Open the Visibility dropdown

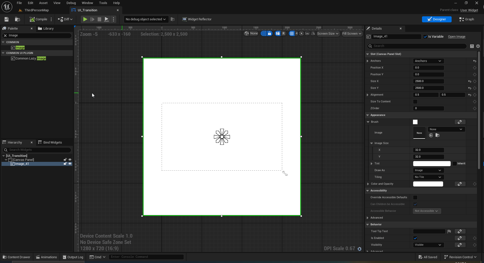428,245
